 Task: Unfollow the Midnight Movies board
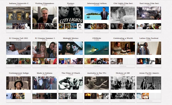tap(71, 66)
